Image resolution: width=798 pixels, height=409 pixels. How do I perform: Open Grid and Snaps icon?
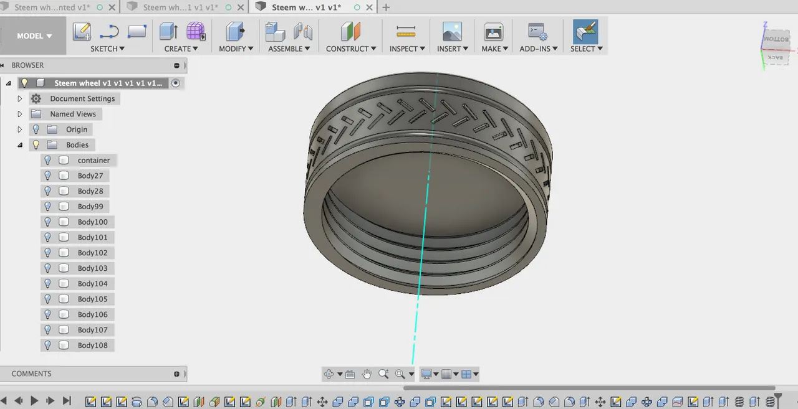[x=446, y=374]
